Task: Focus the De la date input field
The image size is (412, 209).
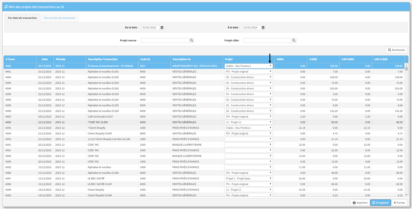Action: pos(151,27)
